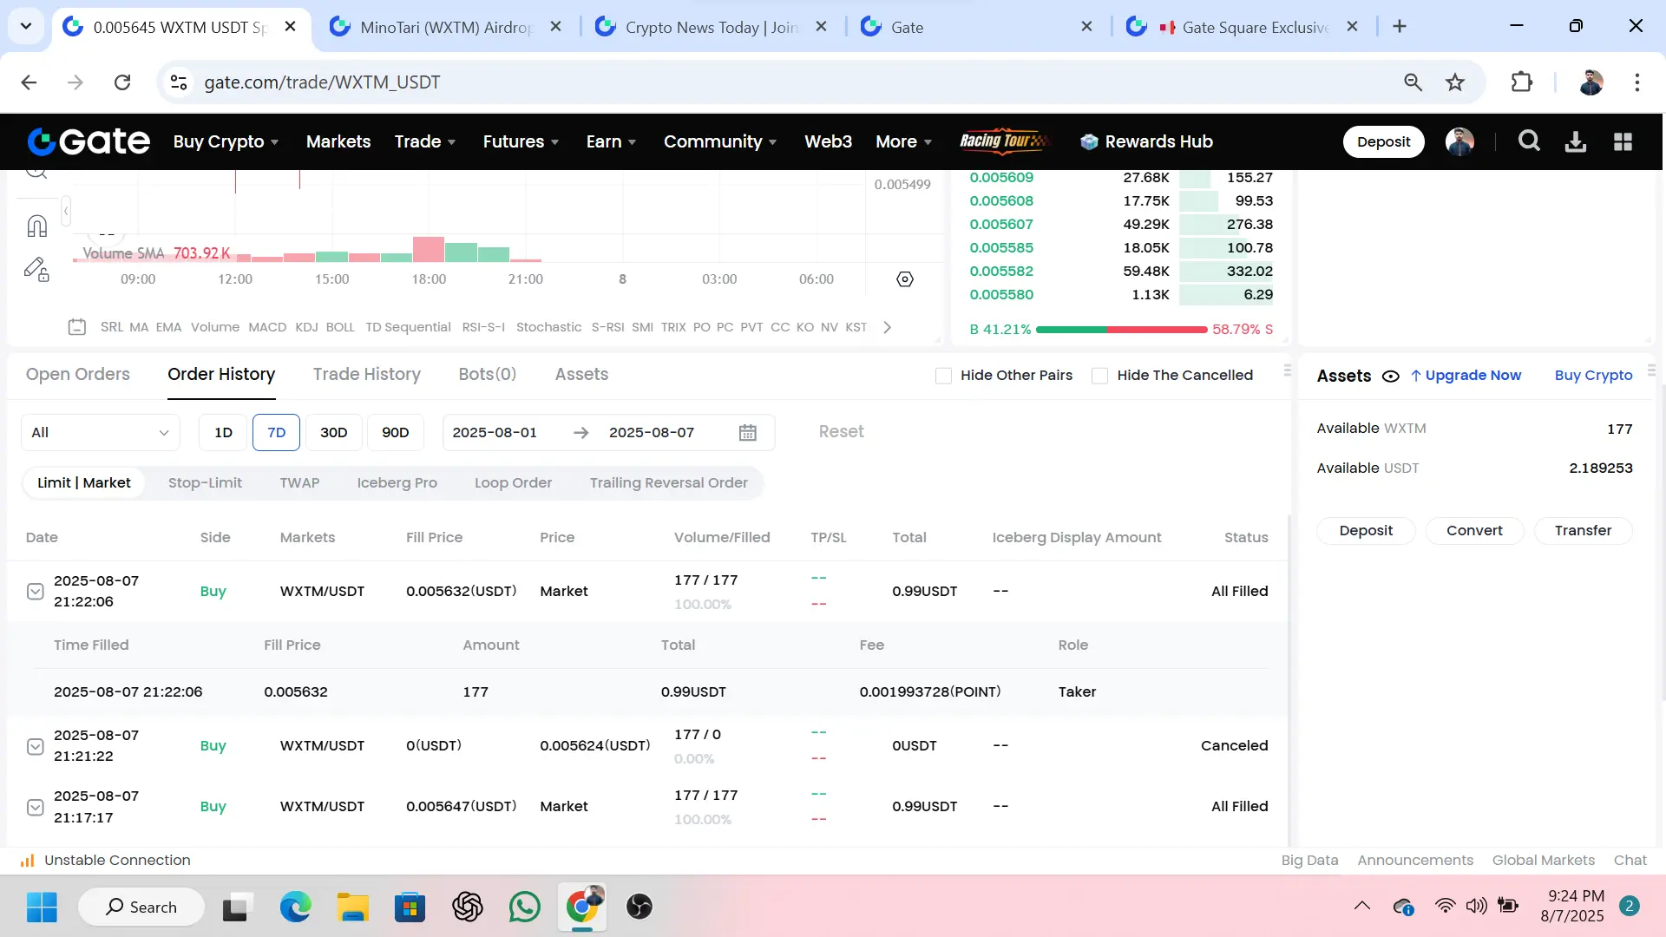
Task: Click the lock drawings pencil icon
Action: 36,270
